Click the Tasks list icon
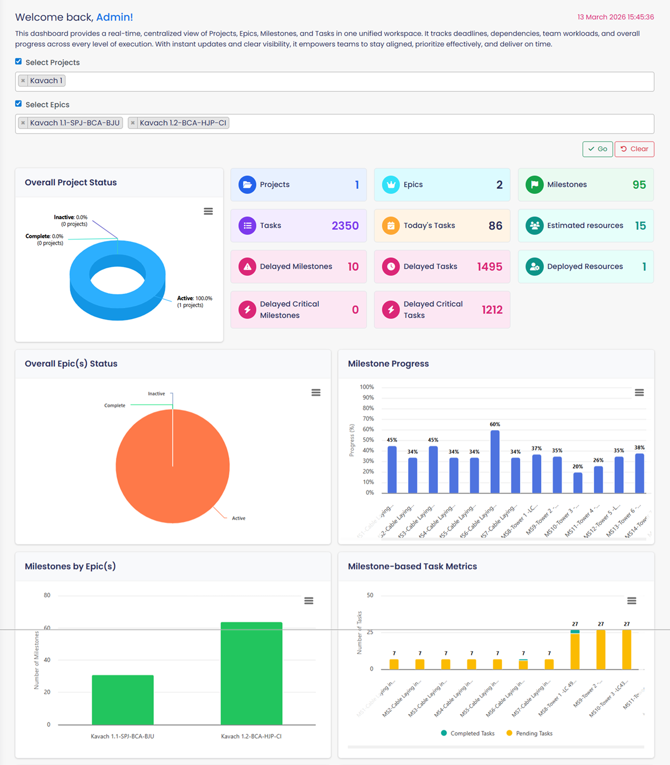670x765 pixels. [x=247, y=226]
